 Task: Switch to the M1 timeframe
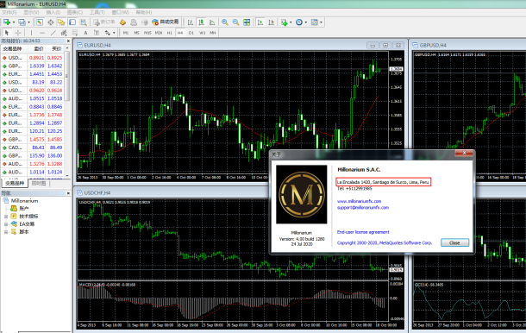(x=126, y=33)
